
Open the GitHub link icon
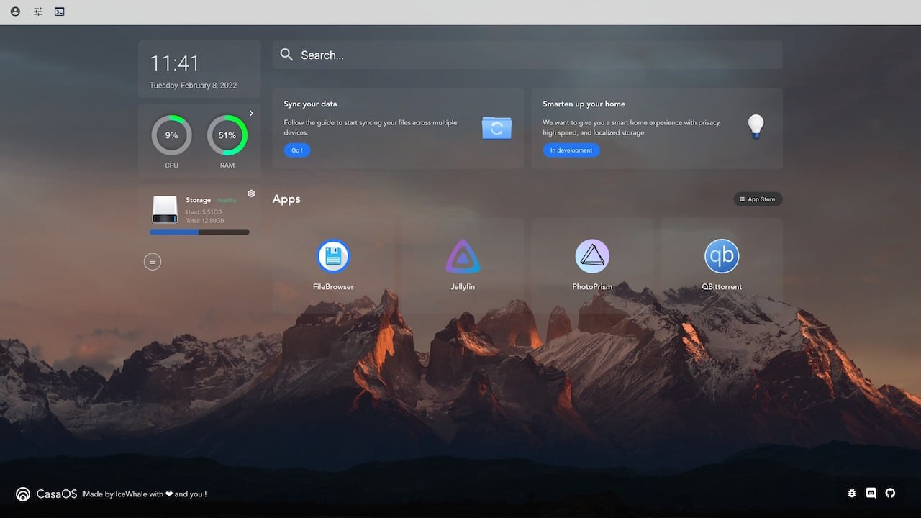(x=890, y=494)
